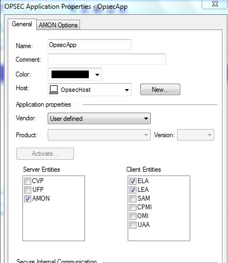Screen dimensions: 228x263
Task: Click the New... host button
Action: [160, 90]
